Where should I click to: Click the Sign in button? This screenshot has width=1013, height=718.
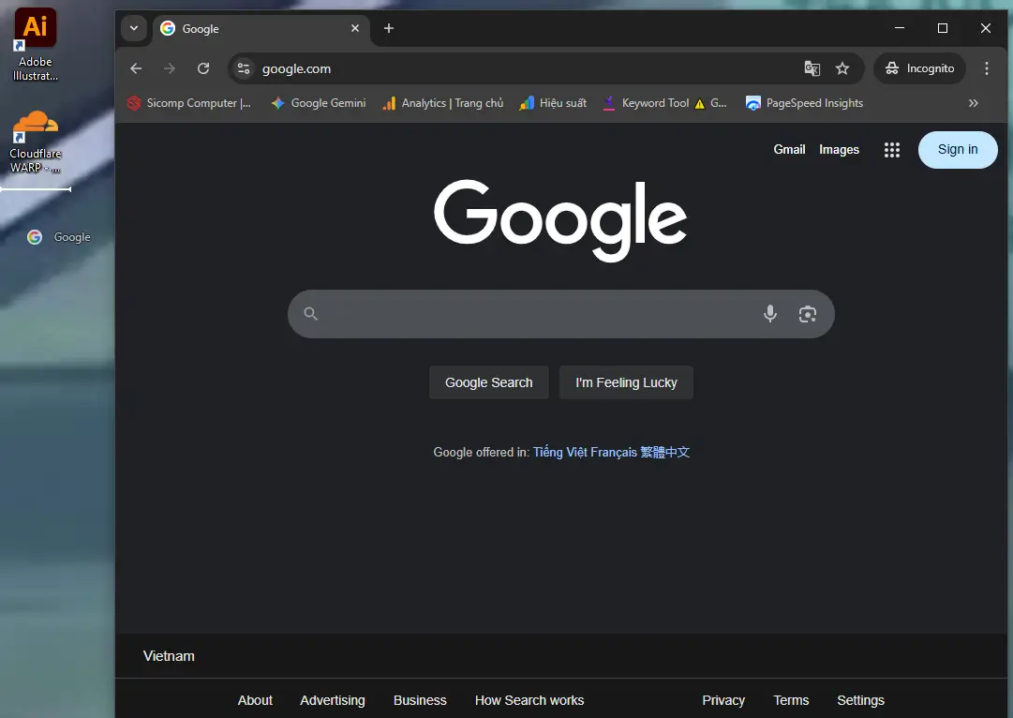click(957, 150)
